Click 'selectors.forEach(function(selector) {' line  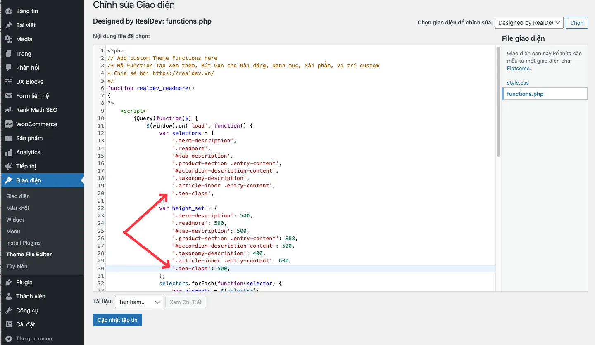(220, 283)
